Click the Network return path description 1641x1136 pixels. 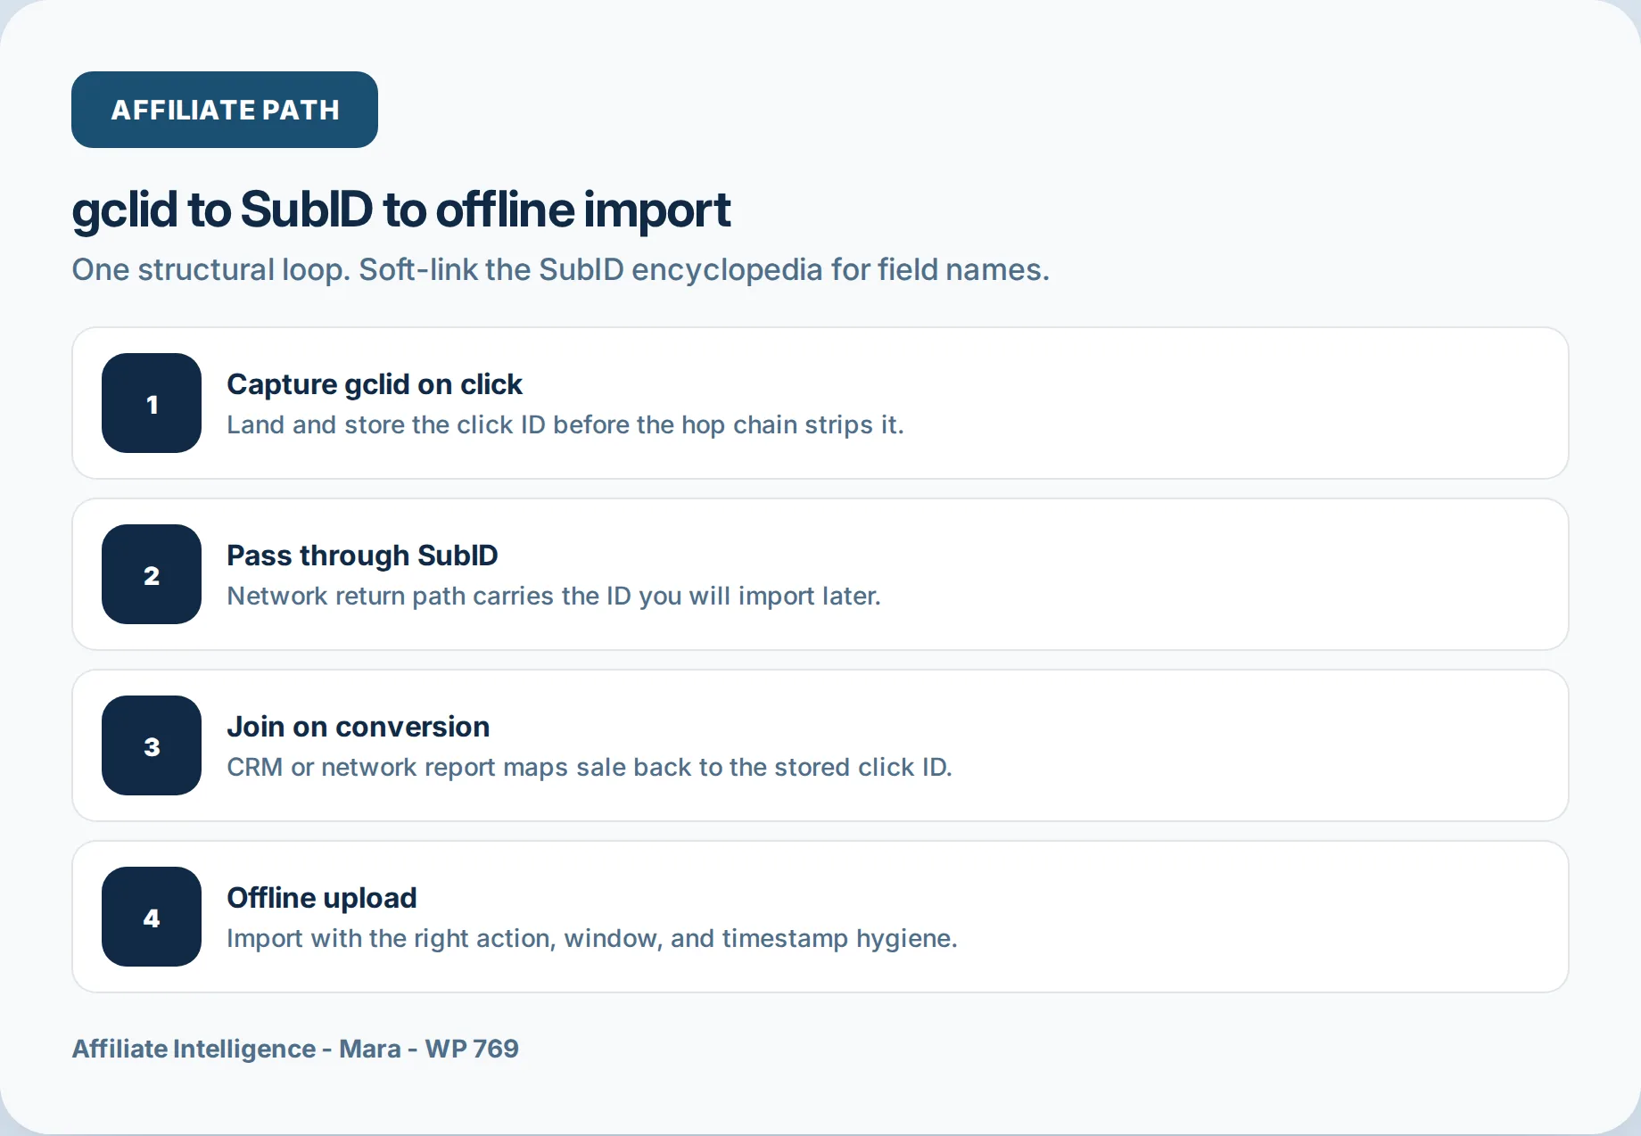(554, 596)
